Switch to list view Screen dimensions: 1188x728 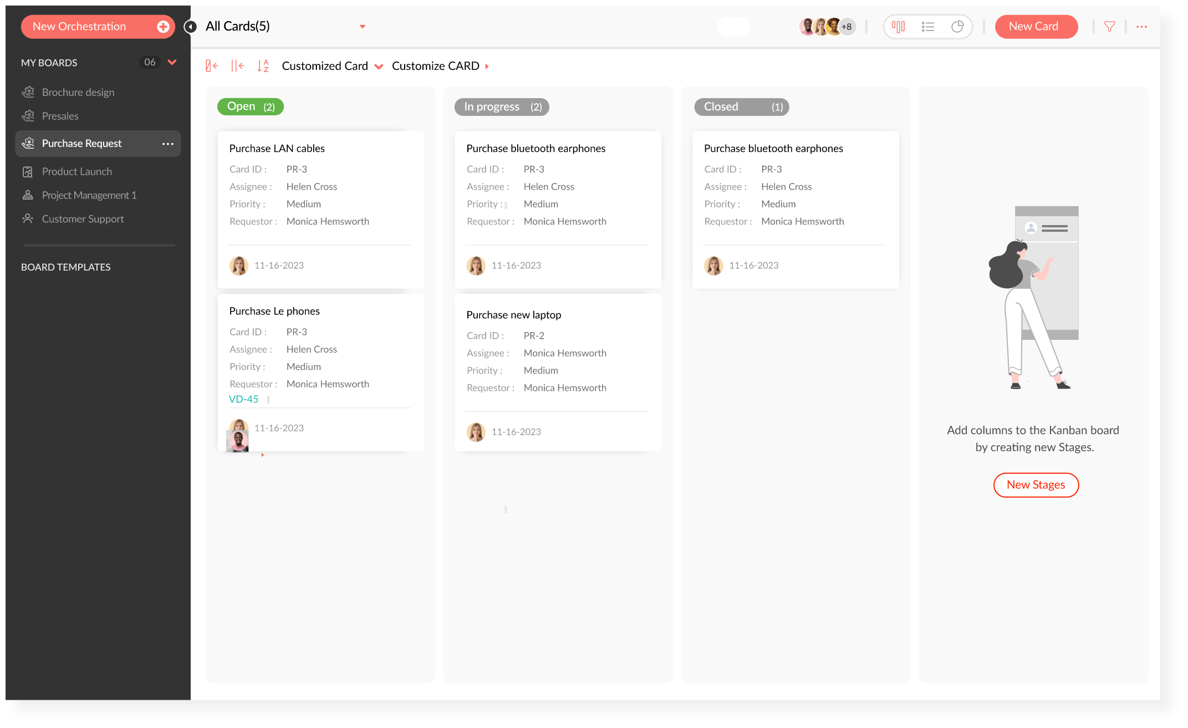tap(927, 27)
